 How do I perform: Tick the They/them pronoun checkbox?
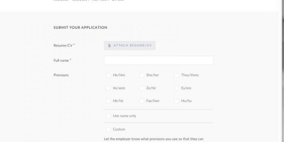[x=176, y=75]
